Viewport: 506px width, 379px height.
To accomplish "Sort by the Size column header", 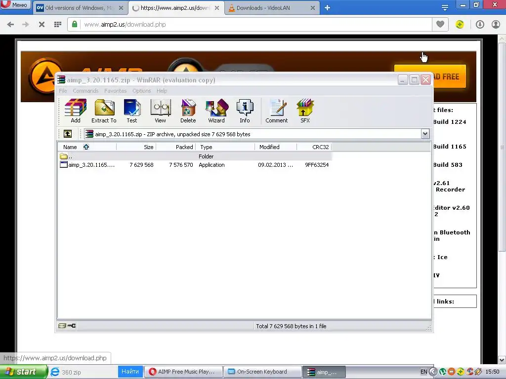I will click(136, 147).
